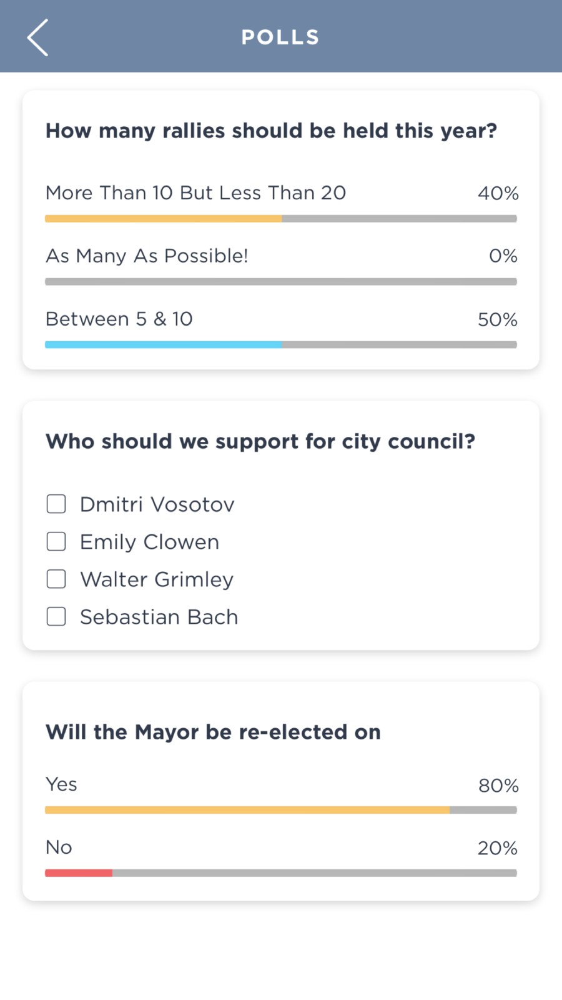Image resolution: width=562 pixels, height=1000 pixels.
Task: Select the Walter Grimley checkbox
Action: (x=56, y=579)
